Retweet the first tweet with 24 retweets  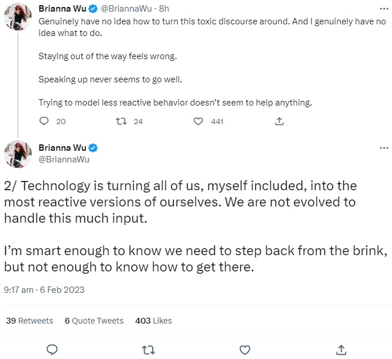click(x=121, y=121)
